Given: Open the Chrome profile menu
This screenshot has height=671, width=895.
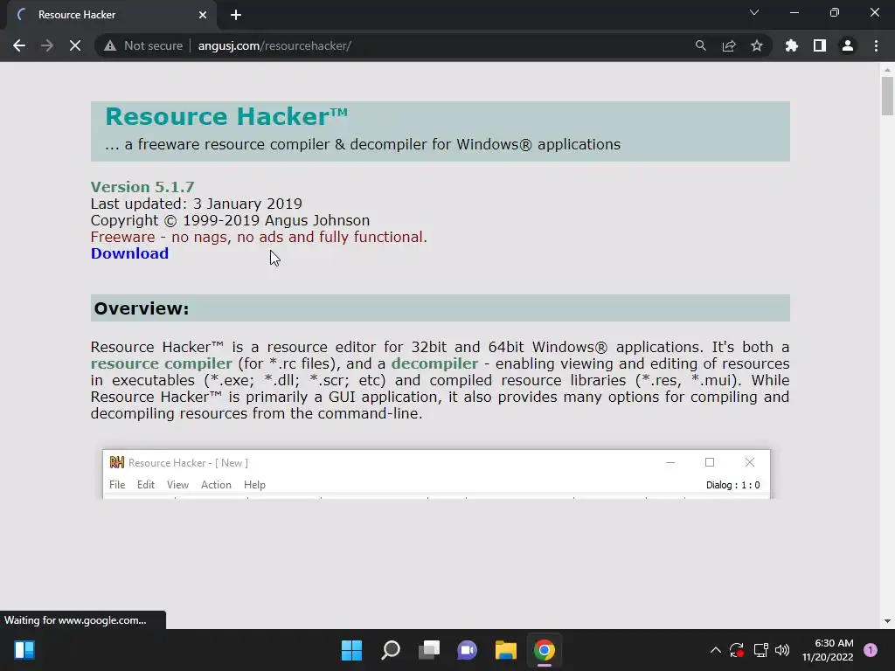Looking at the screenshot, I should coord(848,45).
